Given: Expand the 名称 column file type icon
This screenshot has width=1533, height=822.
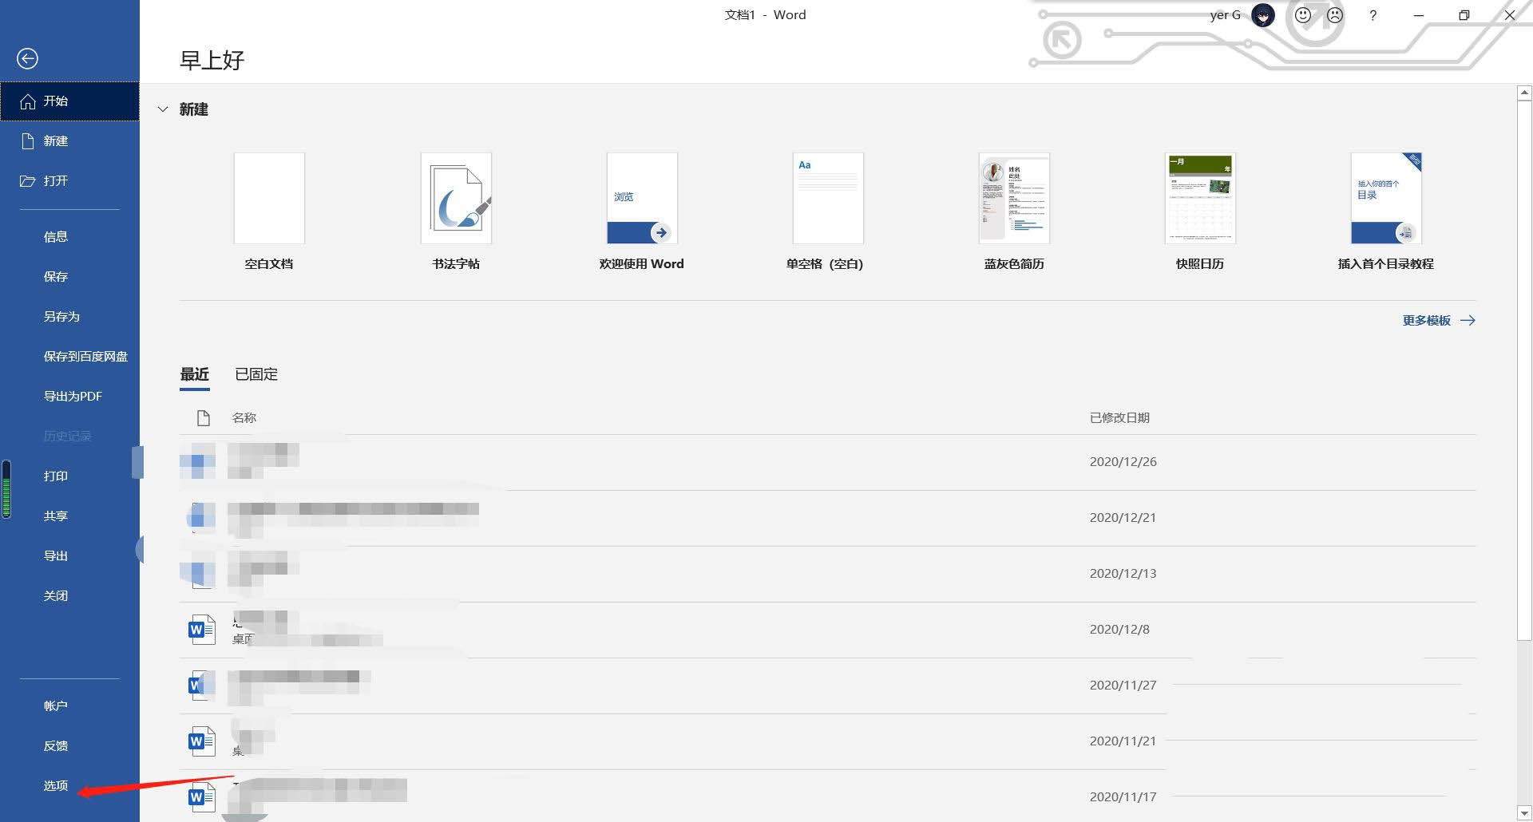Looking at the screenshot, I should [x=203, y=417].
